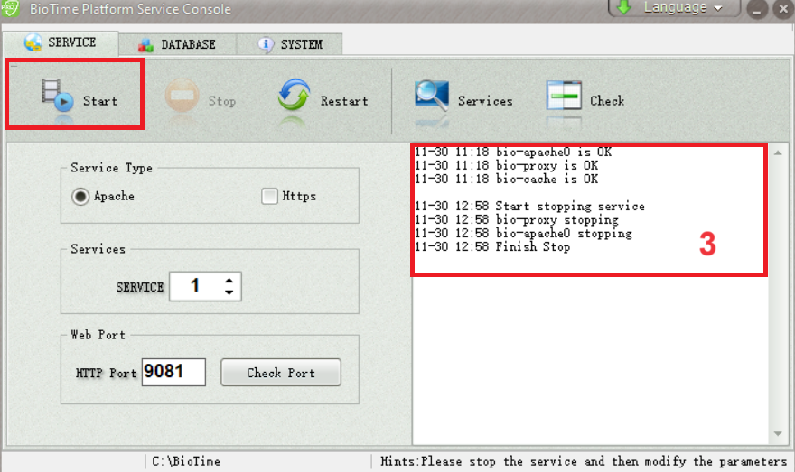Open the Services magnifier icon
Image resolution: width=795 pixels, height=472 pixels.
click(x=432, y=97)
